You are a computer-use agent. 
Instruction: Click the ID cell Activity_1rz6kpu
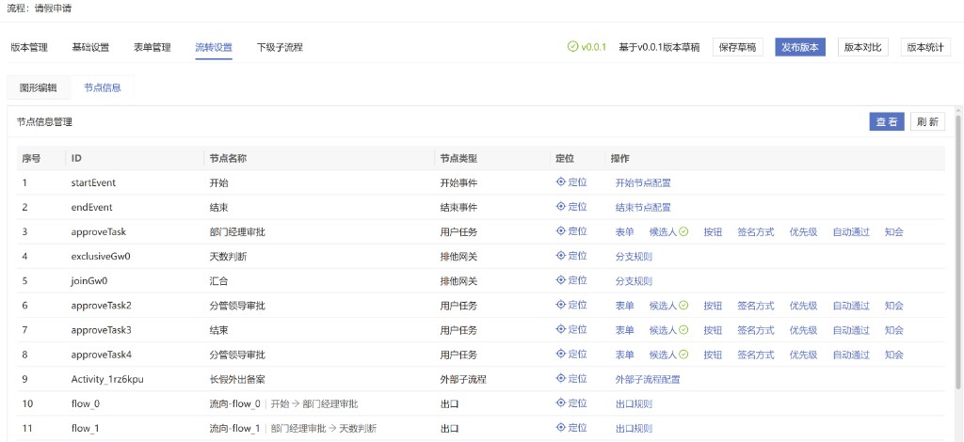[107, 379]
